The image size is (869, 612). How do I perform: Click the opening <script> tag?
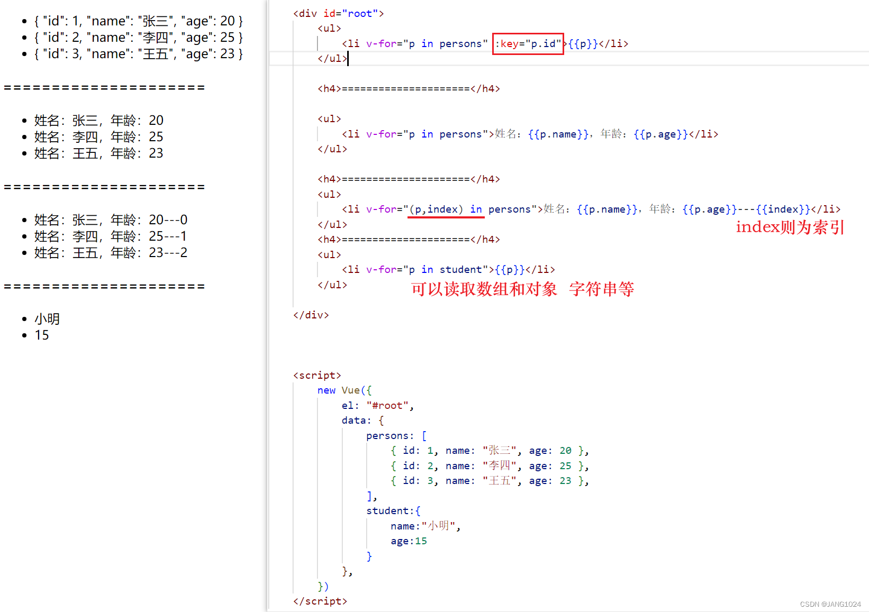tap(317, 376)
